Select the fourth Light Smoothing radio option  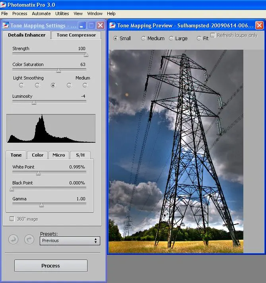point(69,85)
